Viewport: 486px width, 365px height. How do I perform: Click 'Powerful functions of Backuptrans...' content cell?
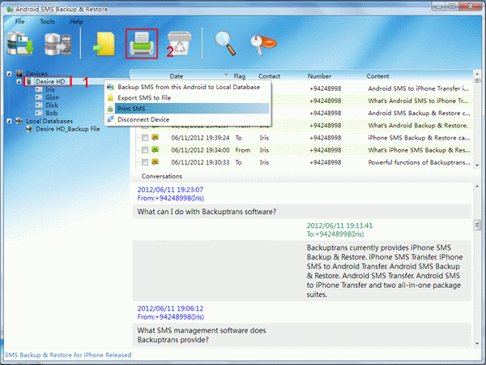419,162
